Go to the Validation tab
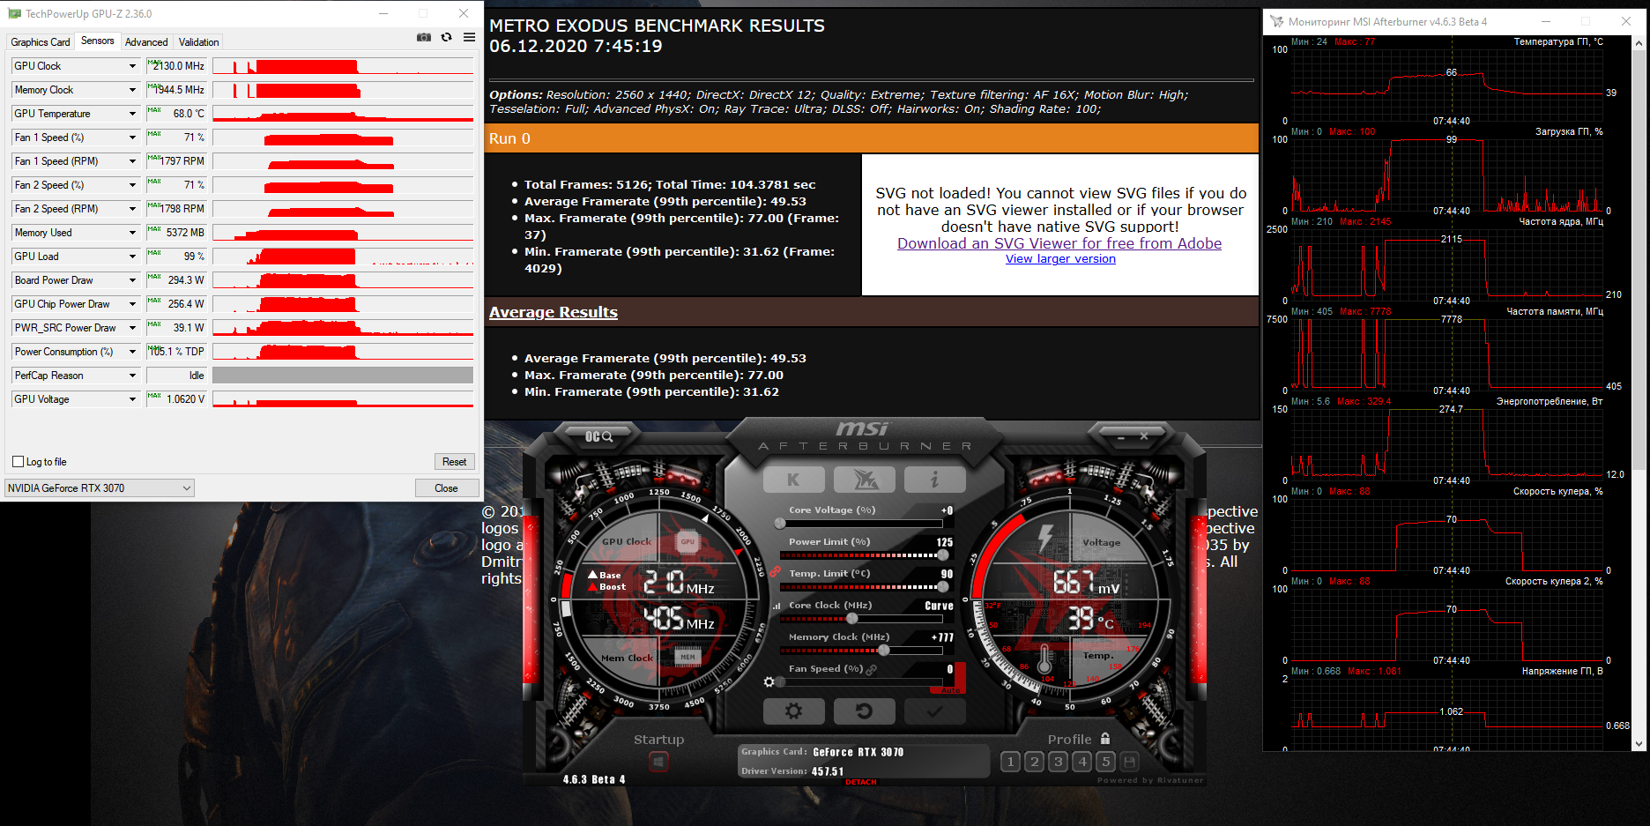The width and height of the screenshot is (1650, 826). coord(198,42)
